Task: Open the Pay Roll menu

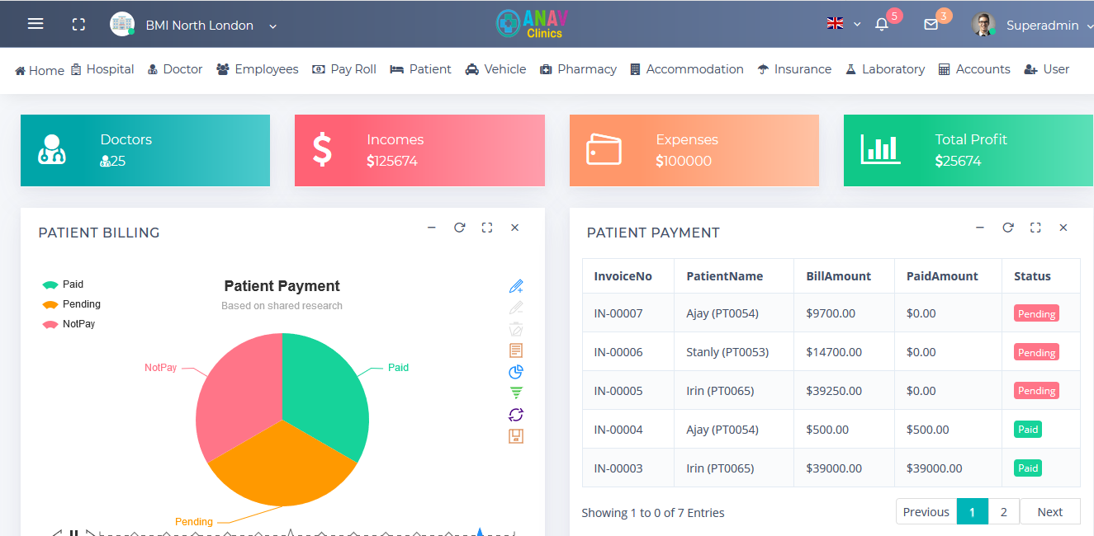Action: click(344, 69)
